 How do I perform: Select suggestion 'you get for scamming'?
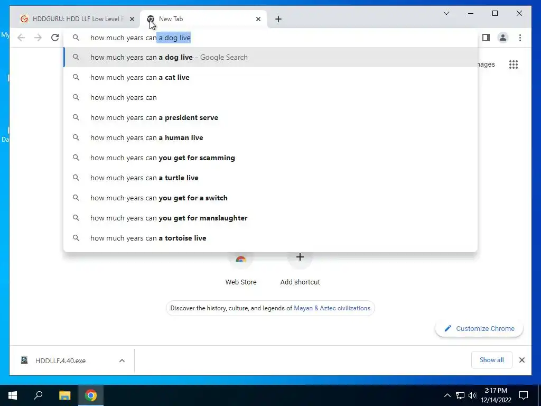(x=270, y=158)
